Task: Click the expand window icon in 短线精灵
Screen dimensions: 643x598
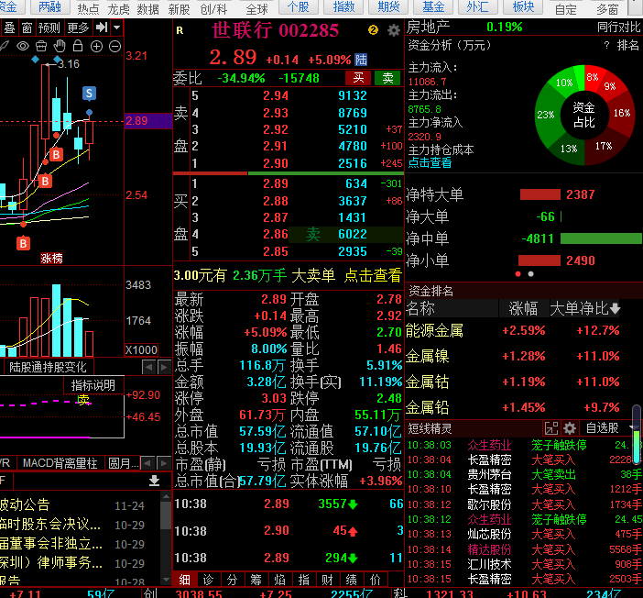Action: tap(551, 428)
